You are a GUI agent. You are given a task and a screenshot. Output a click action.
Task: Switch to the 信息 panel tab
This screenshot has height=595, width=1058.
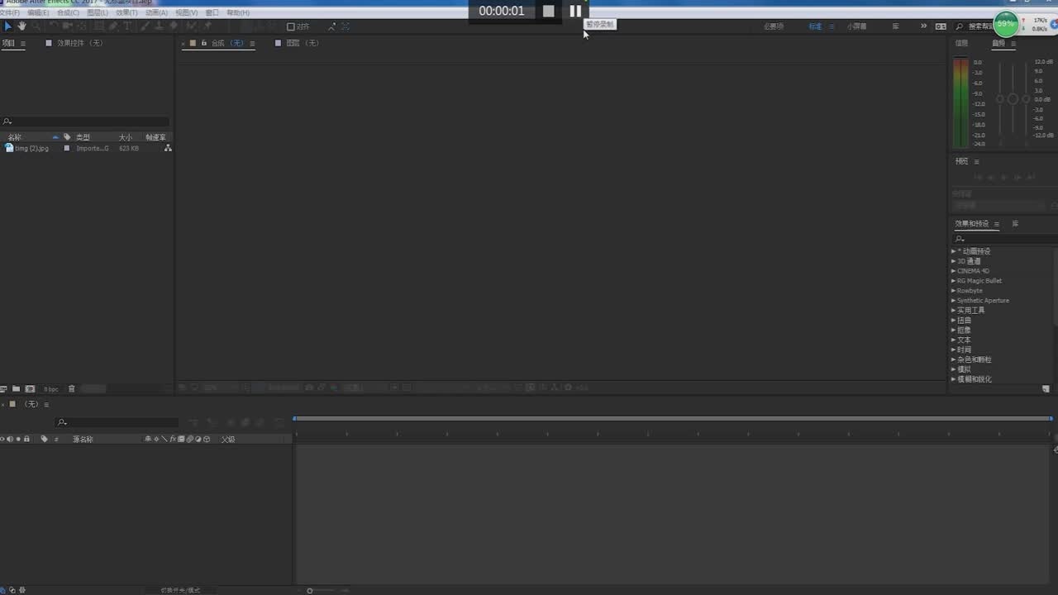pos(961,43)
